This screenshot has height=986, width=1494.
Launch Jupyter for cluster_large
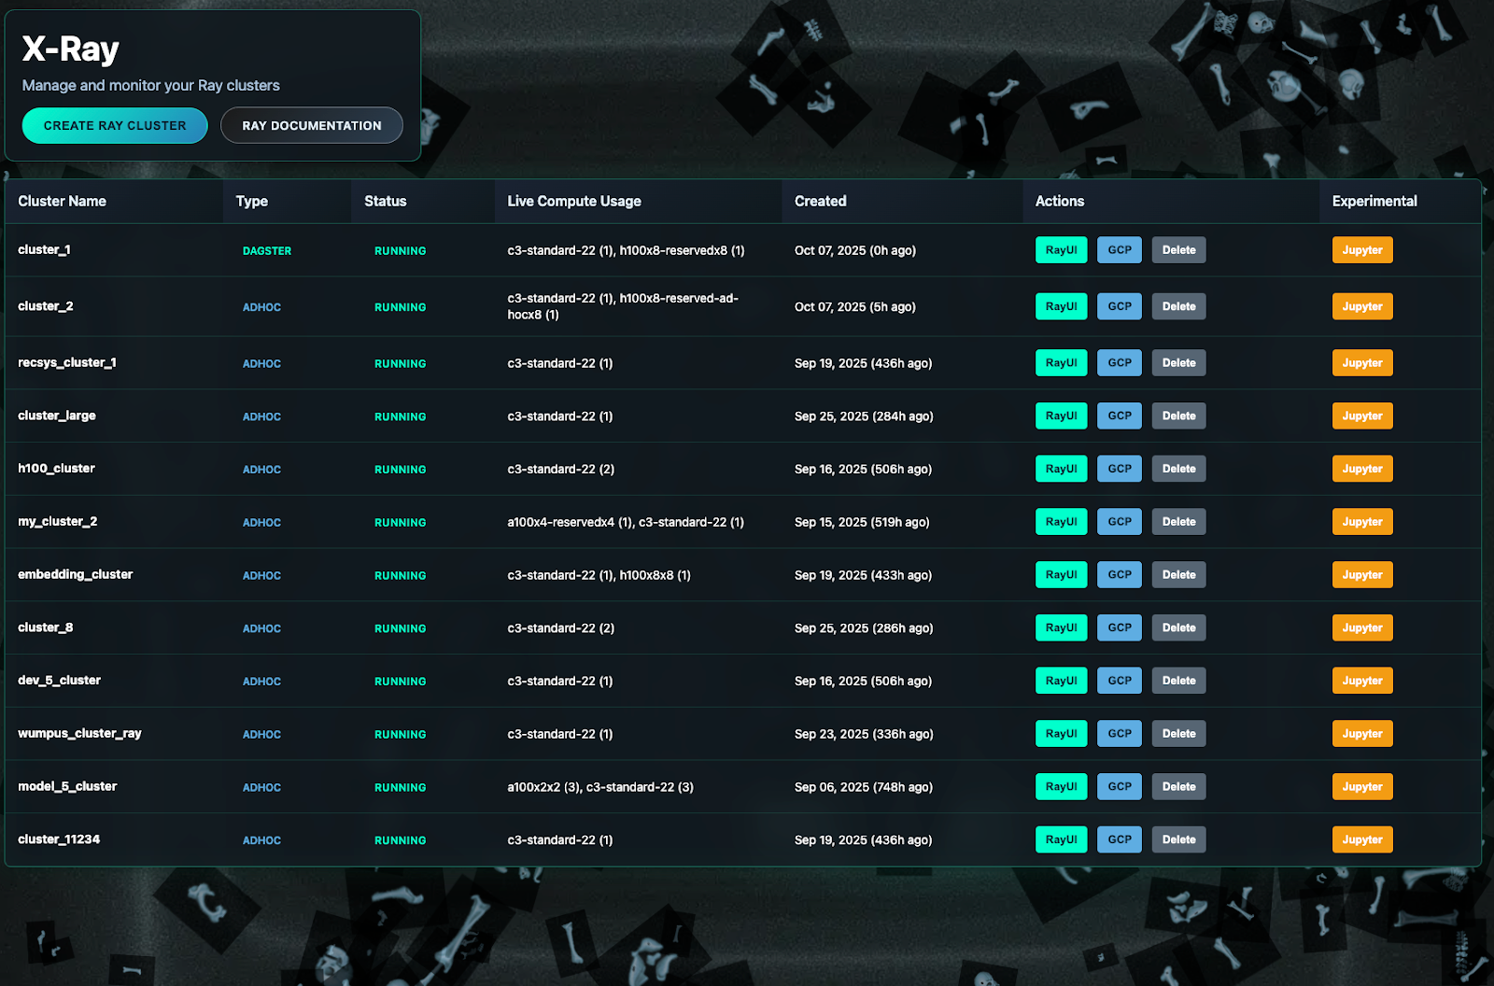coord(1361,416)
